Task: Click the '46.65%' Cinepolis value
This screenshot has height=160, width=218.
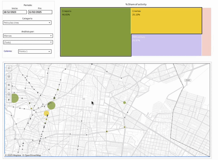Action: click(x=66, y=14)
